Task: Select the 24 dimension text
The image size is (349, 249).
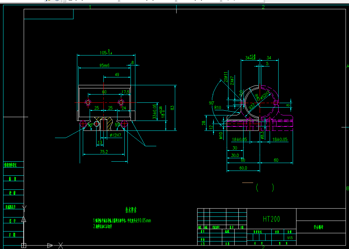Action: point(124,108)
